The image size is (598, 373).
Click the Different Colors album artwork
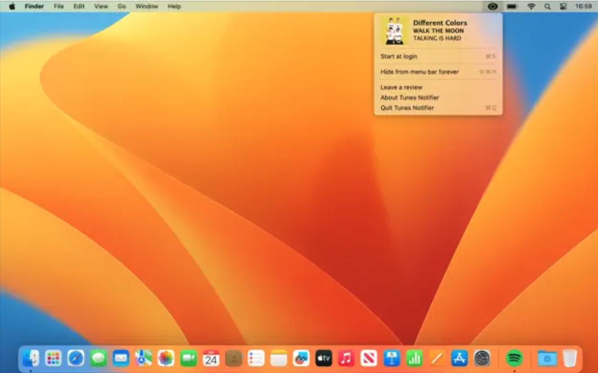pyautogui.click(x=394, y=30)
